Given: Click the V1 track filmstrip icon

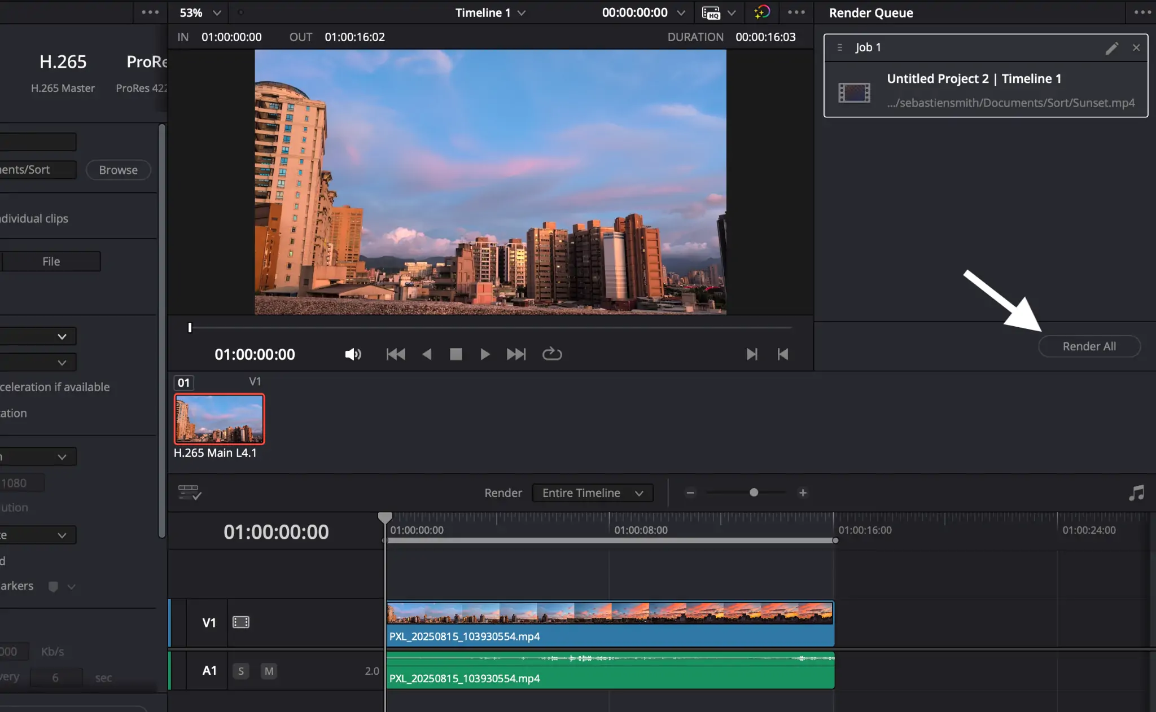Looking at the screenshot, I should coord(241,622).
